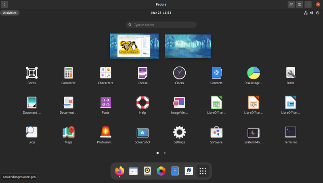Screen dimensions: 323x183
Task: Go back using the Boxes header back arrow
Action: click(4, 4)
